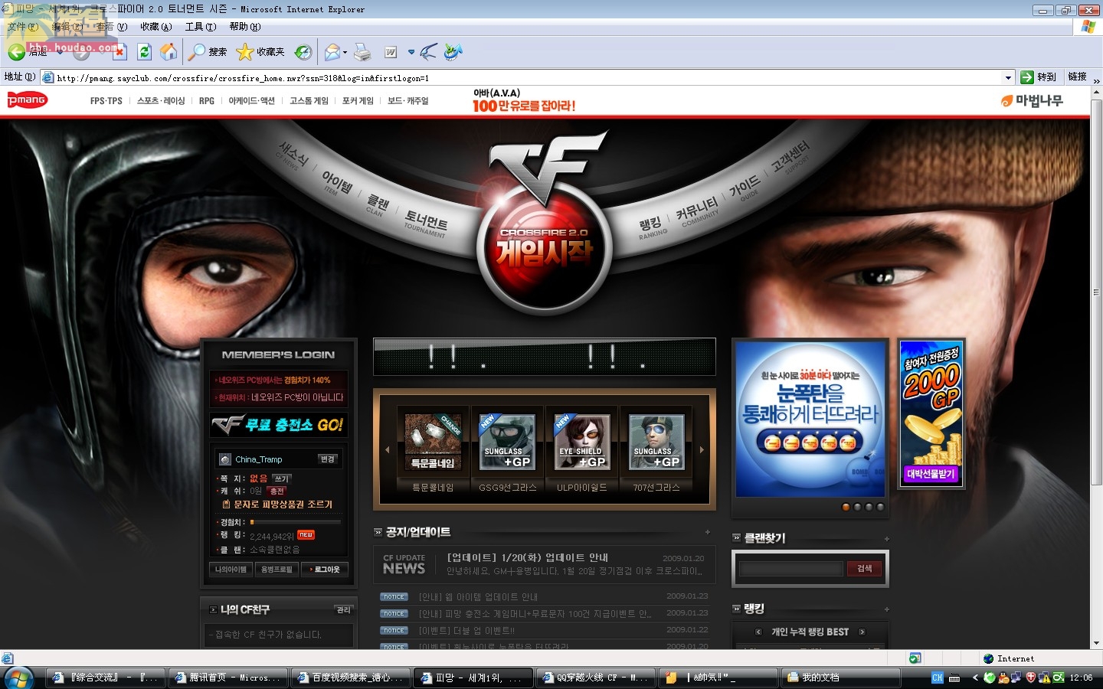Switch to 我的文档 taskbar window
The height and width of the screenshot is (689, 1103).
pos(841,678)
